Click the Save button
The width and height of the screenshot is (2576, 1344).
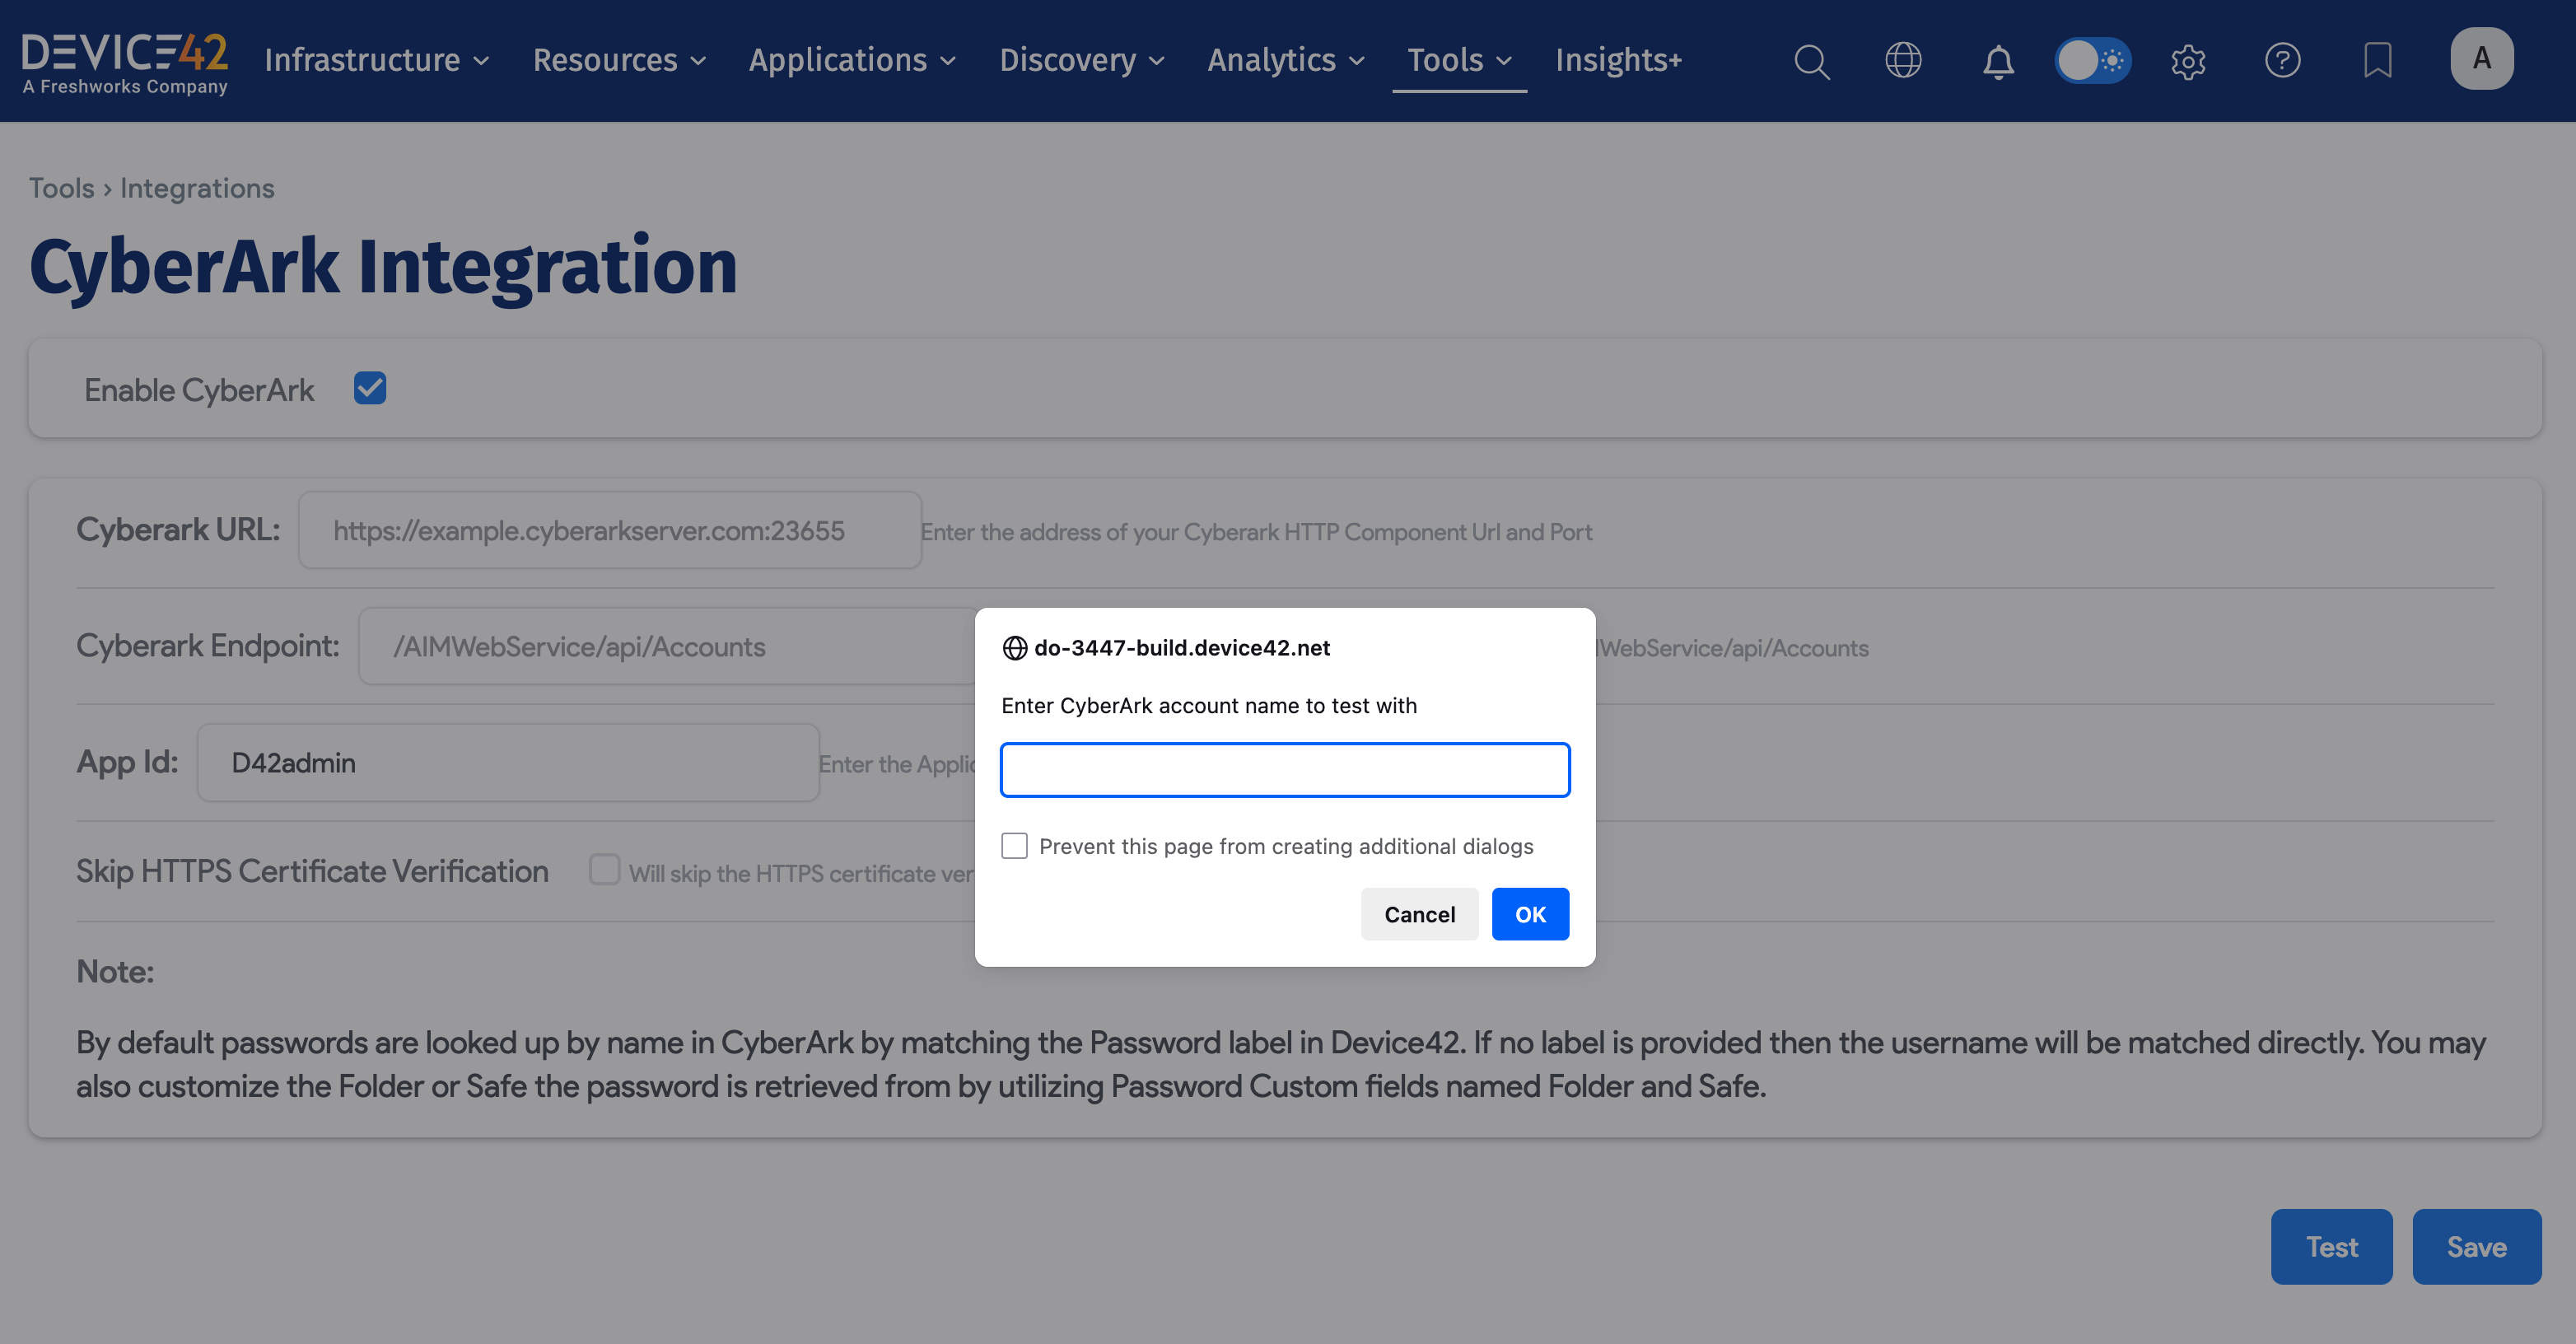click(x=2477, y=1246)
